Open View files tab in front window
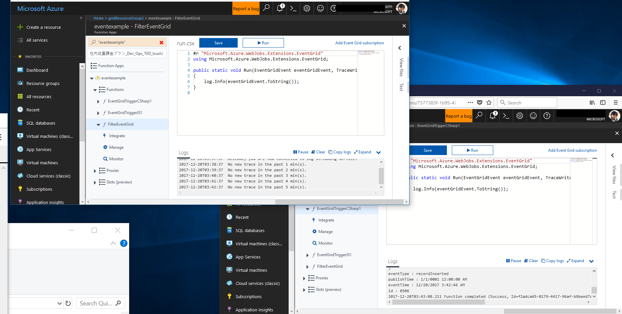Screen dimensions: 622x314 pos(401,67)
